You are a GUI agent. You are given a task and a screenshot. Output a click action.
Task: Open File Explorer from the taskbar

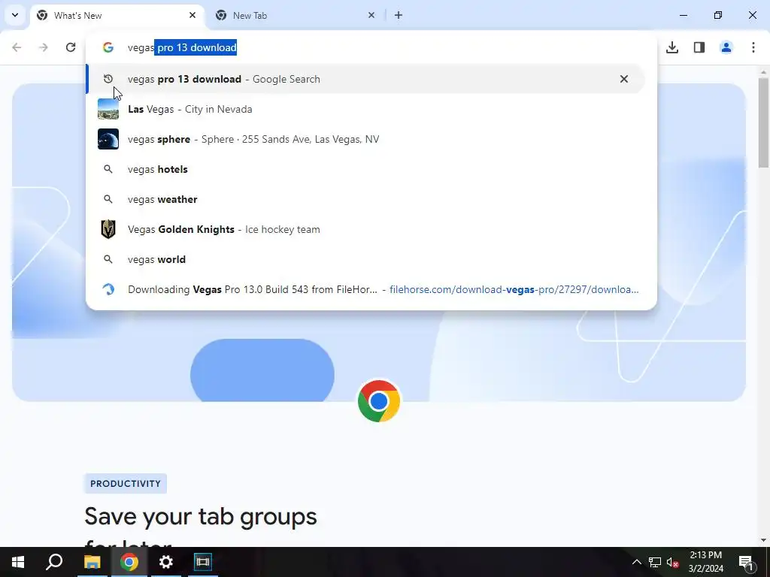[x=92, y=562]
